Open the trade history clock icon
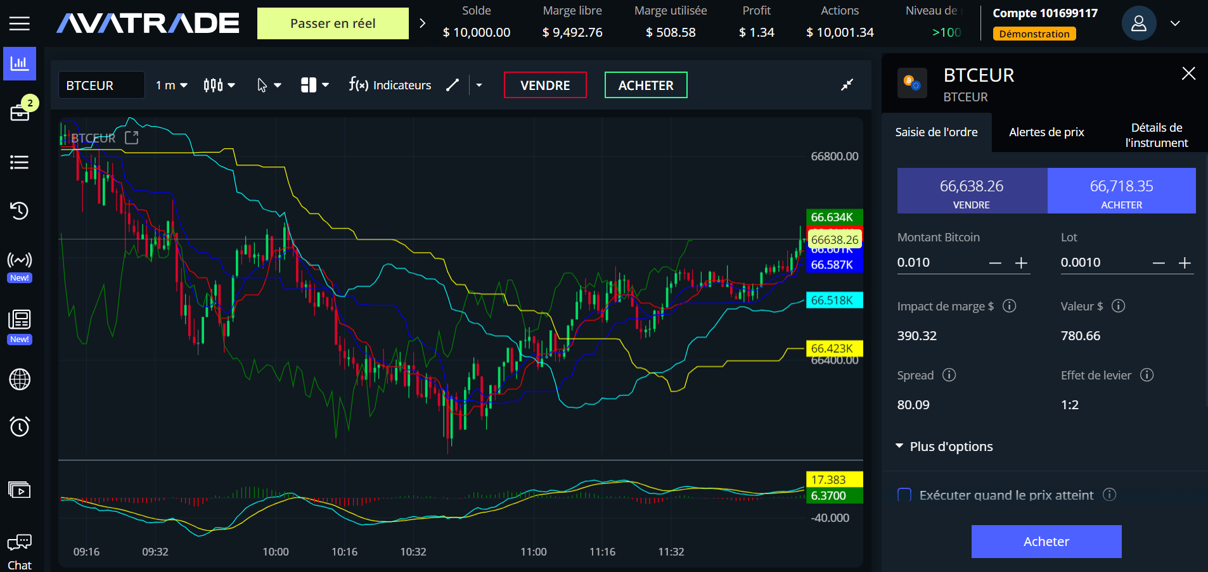 click(20, 210)
